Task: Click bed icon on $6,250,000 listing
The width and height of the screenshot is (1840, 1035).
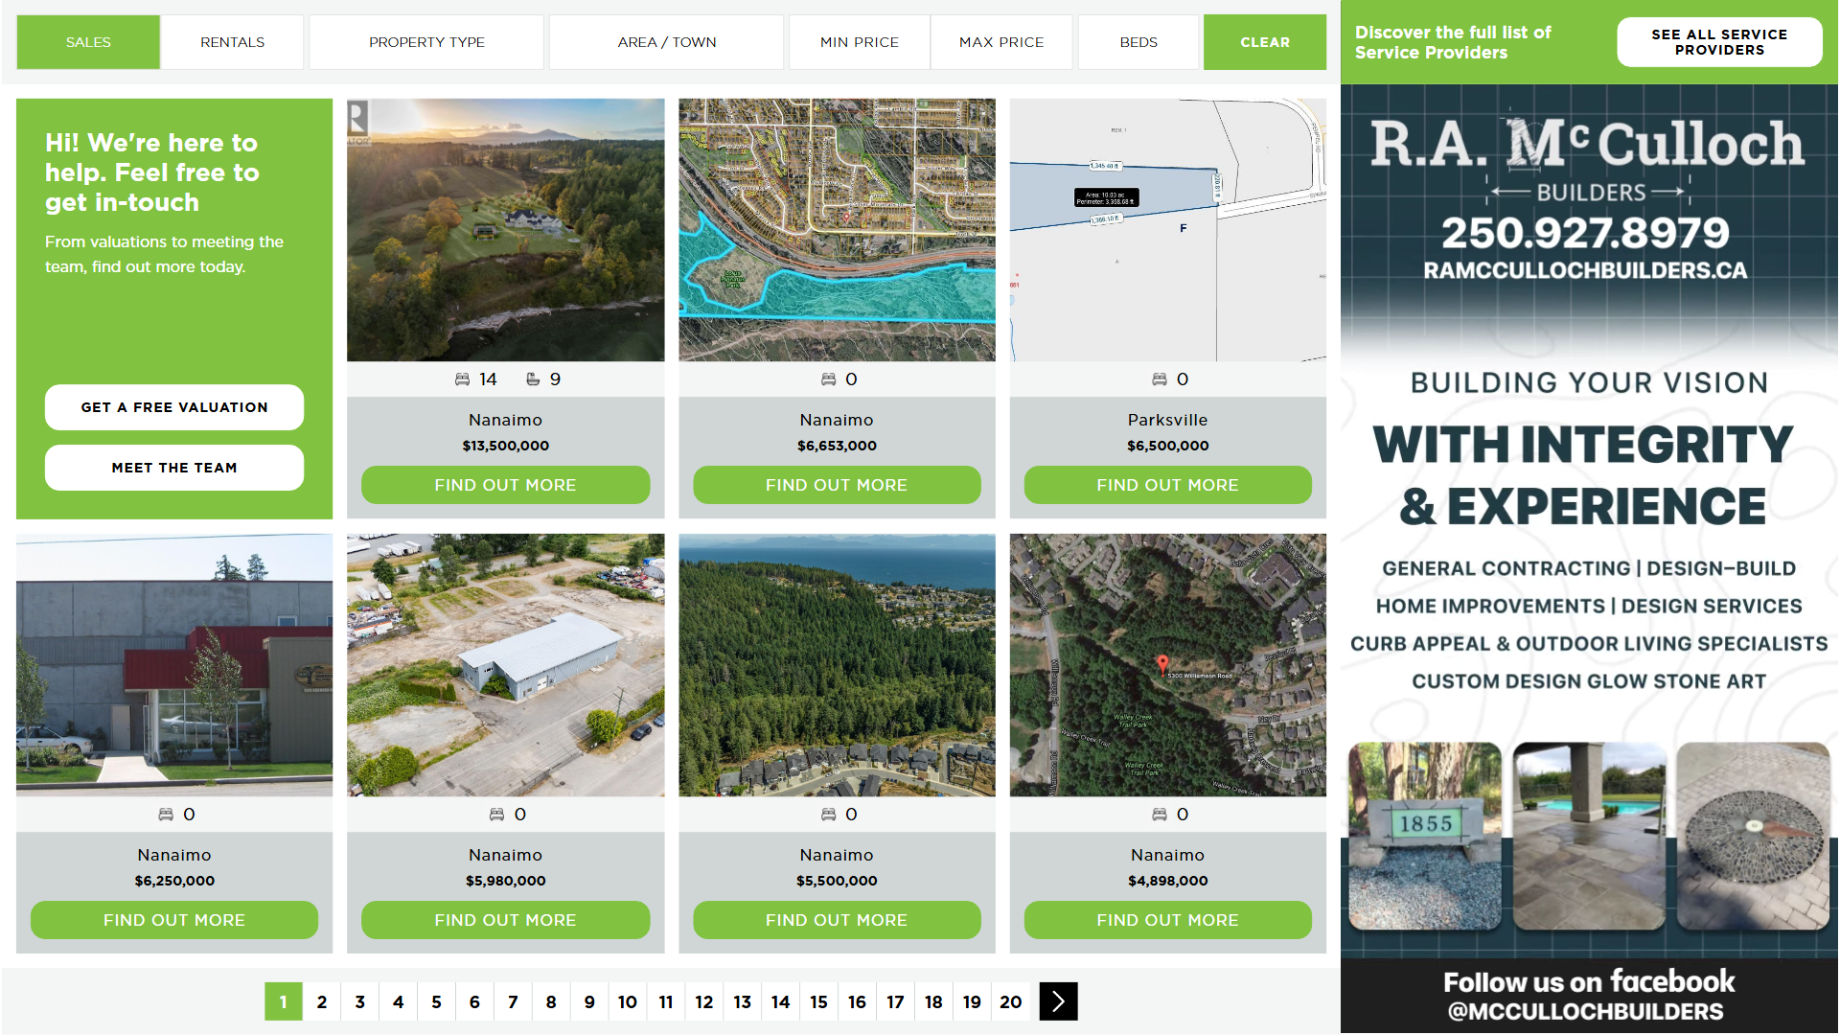Action: tap(166, 815)
